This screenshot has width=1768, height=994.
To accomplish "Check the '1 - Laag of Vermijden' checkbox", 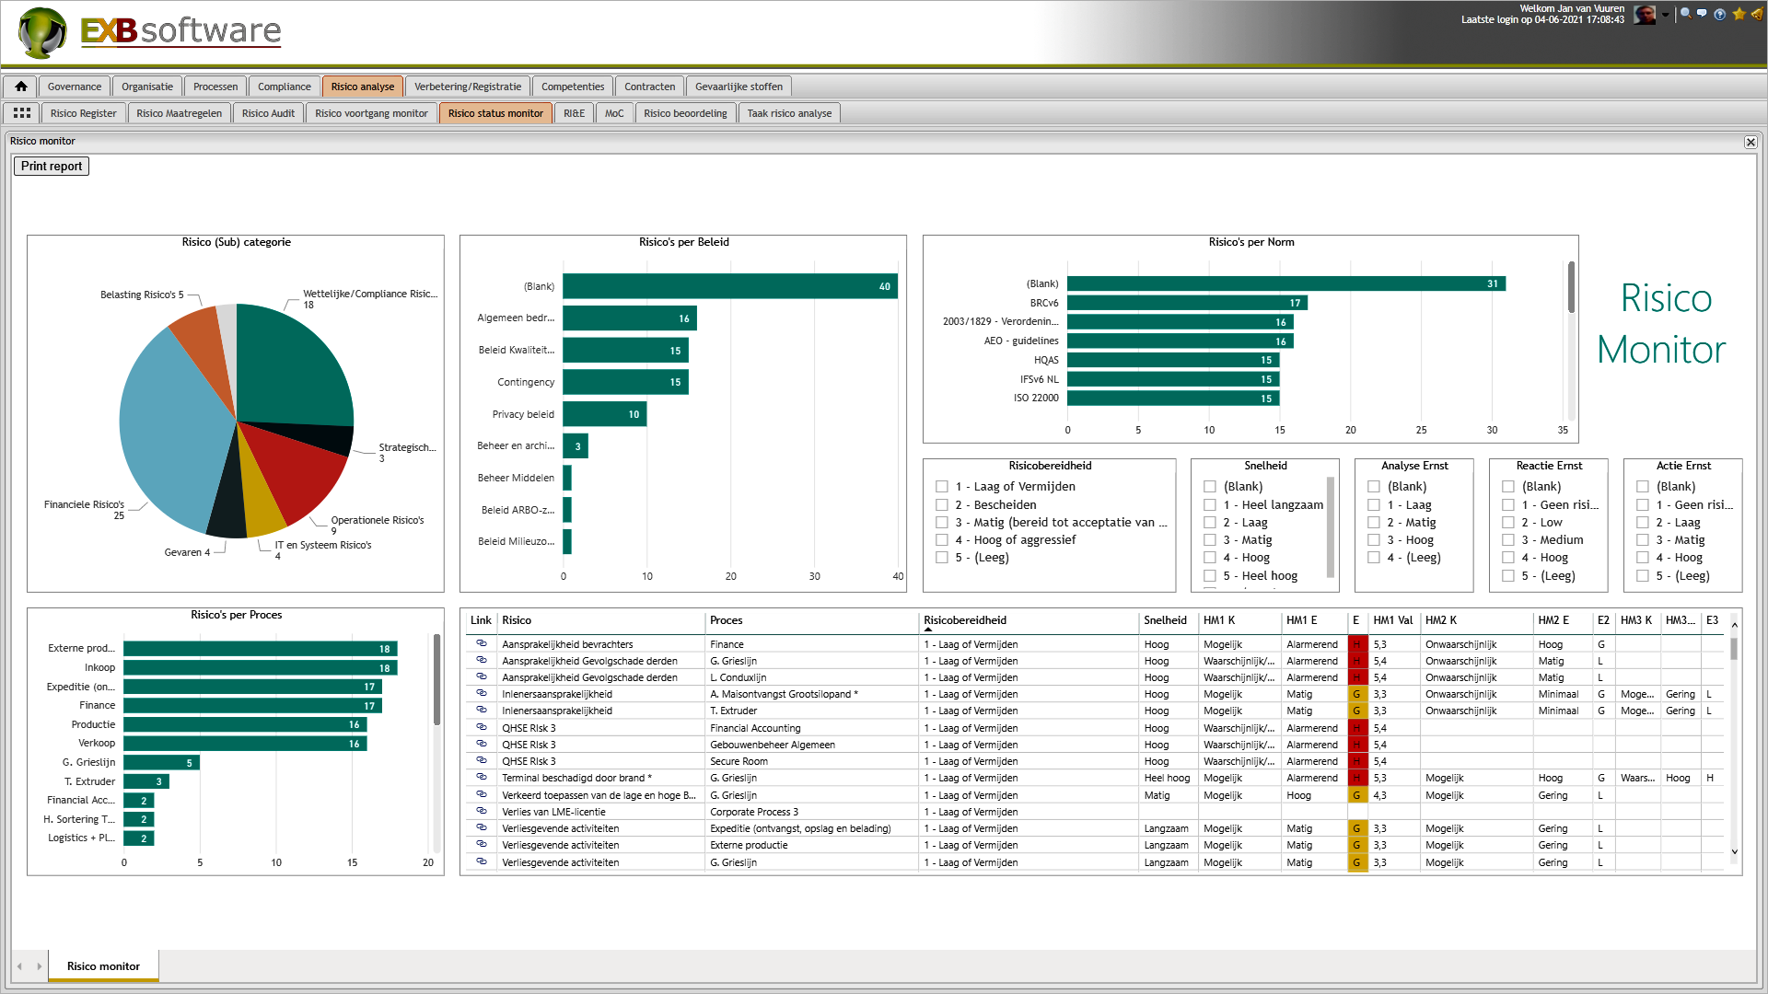I will point(941,487).
